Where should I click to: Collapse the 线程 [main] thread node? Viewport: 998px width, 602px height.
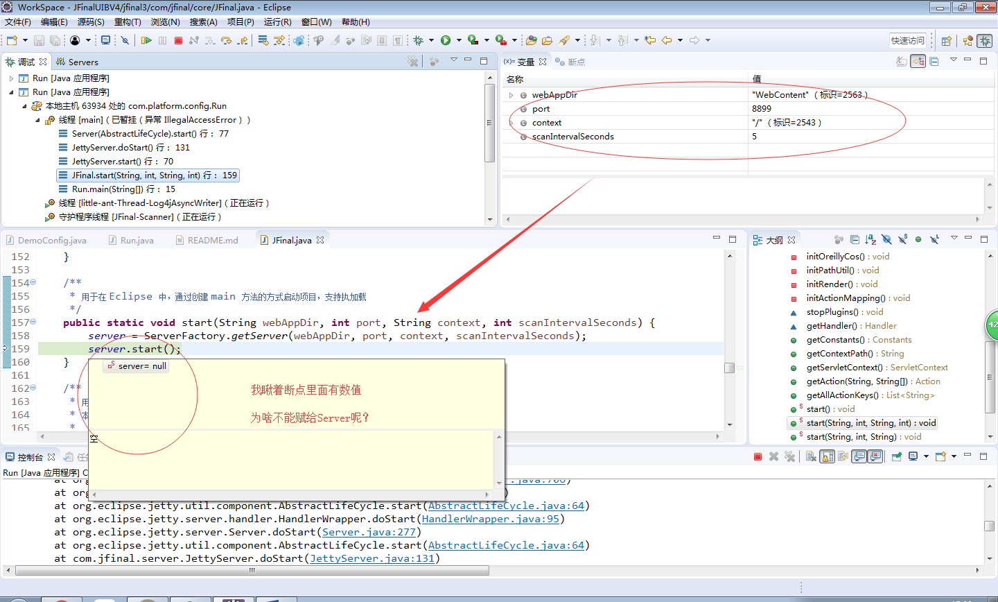coord(37,120)
